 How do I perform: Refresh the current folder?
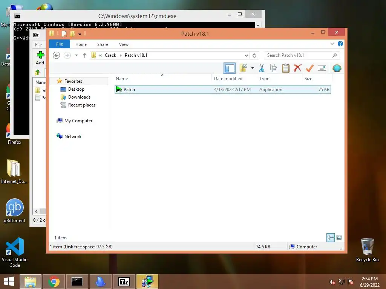(254, 55)
